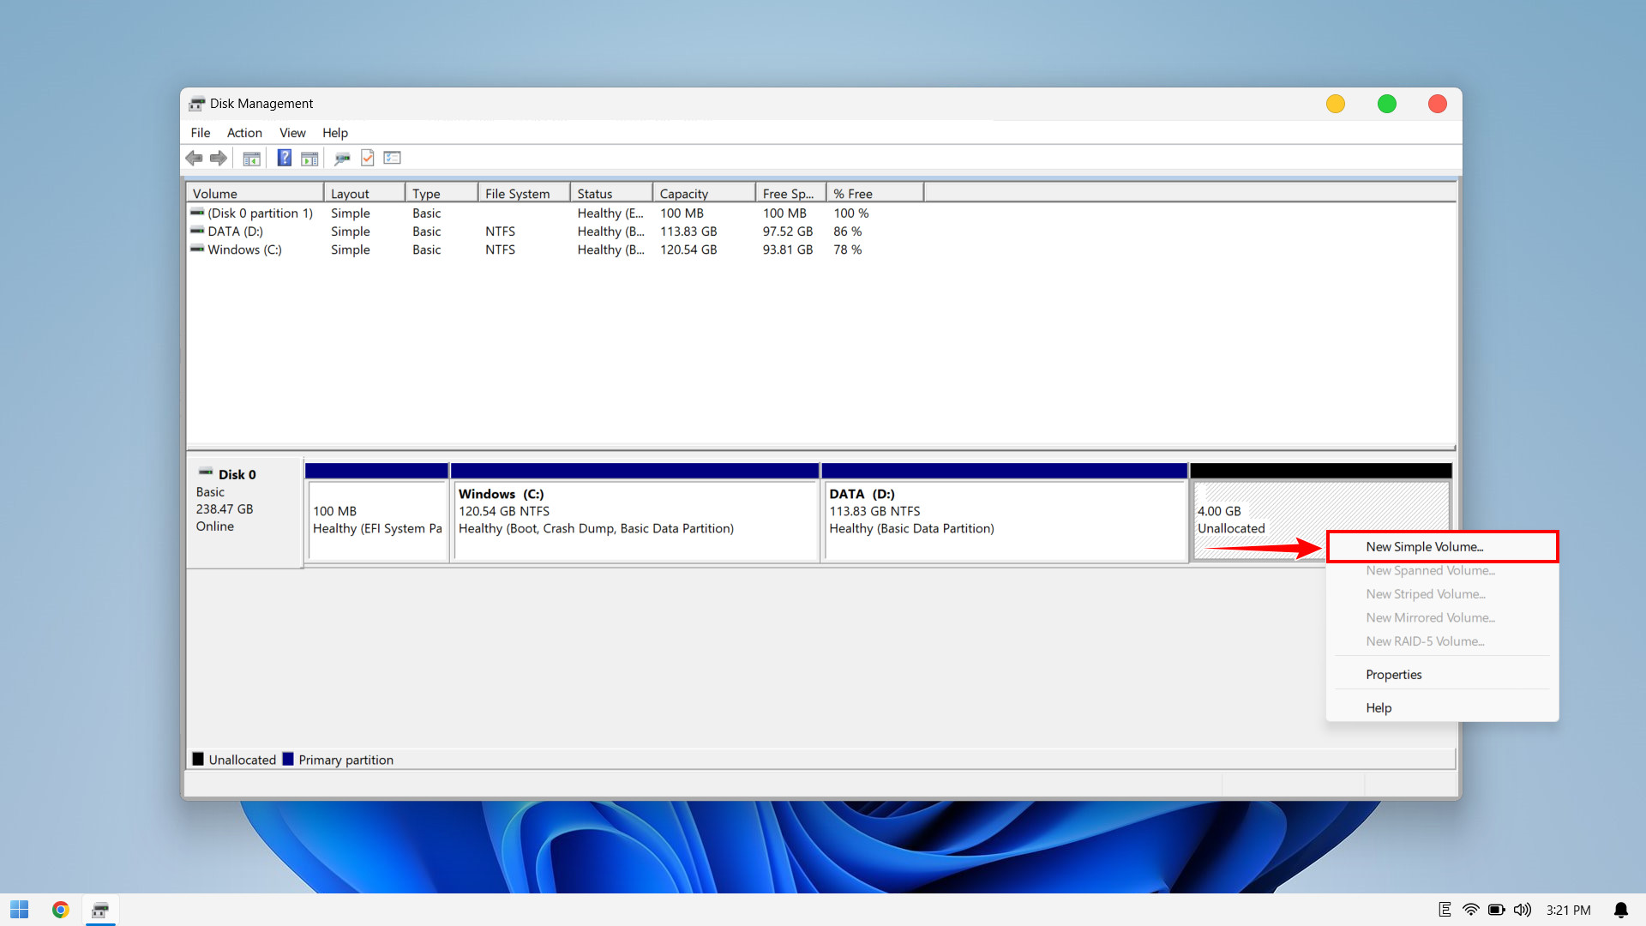Image resolution: width=1646 pixels, height=926 pixels.
Task: Click the Properties checkmark page toolbar icon
Action: pos(368,158)
